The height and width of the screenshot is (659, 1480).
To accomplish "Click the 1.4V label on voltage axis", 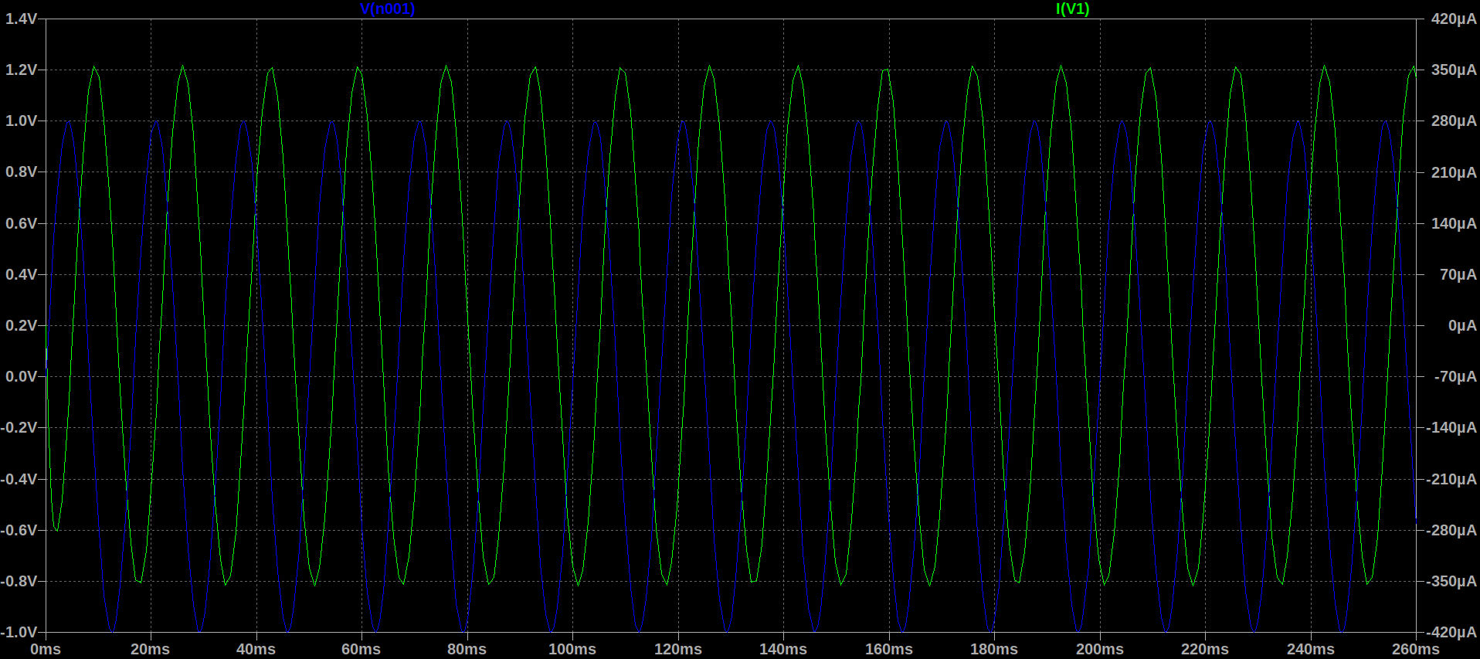I will [x=21, y=19].
